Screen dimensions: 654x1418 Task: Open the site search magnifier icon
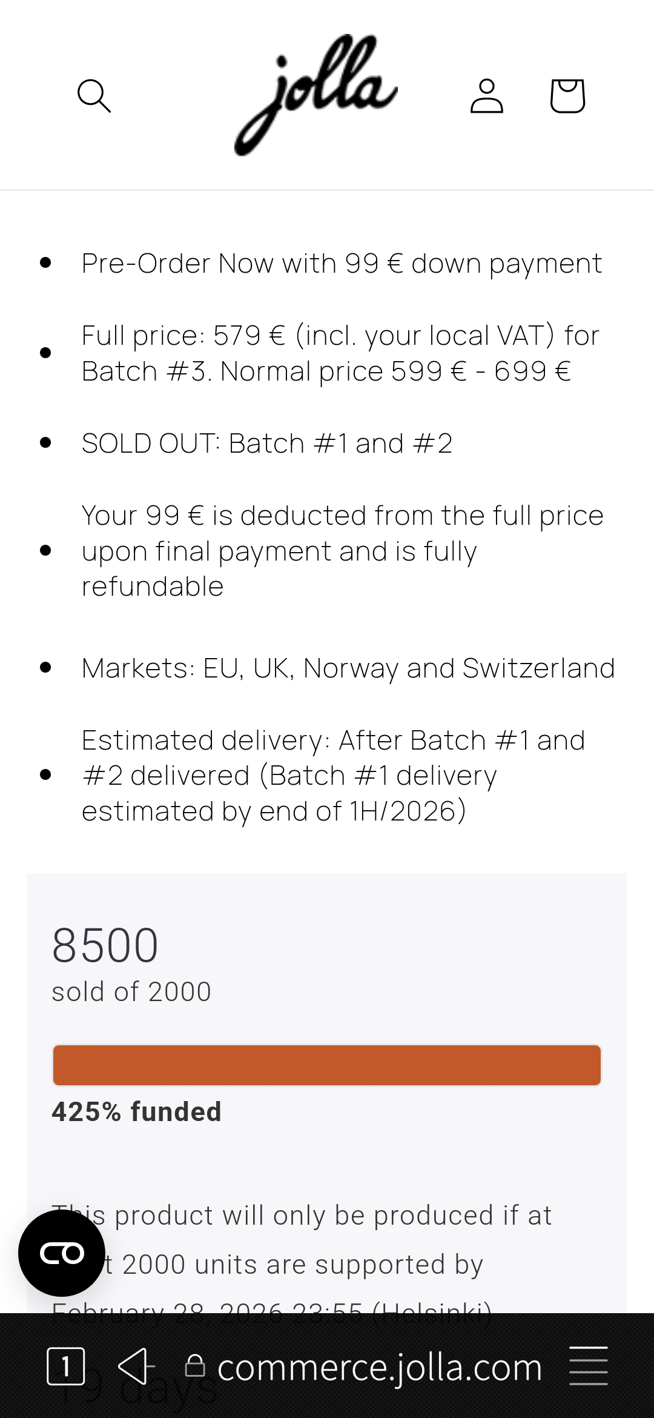pos(94,96)
